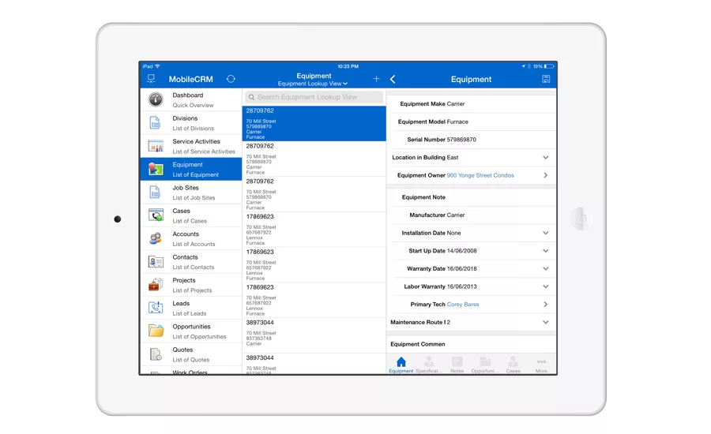Open the More tab
Viewport: 711px width, 434px height.
click(541, 365)
